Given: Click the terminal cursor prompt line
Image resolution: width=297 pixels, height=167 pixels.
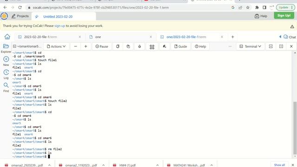Looking at the screenshot, I should click(x=31, y=157).
